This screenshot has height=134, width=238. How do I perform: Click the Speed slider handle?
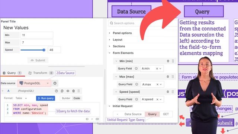(x=44, y=50)
